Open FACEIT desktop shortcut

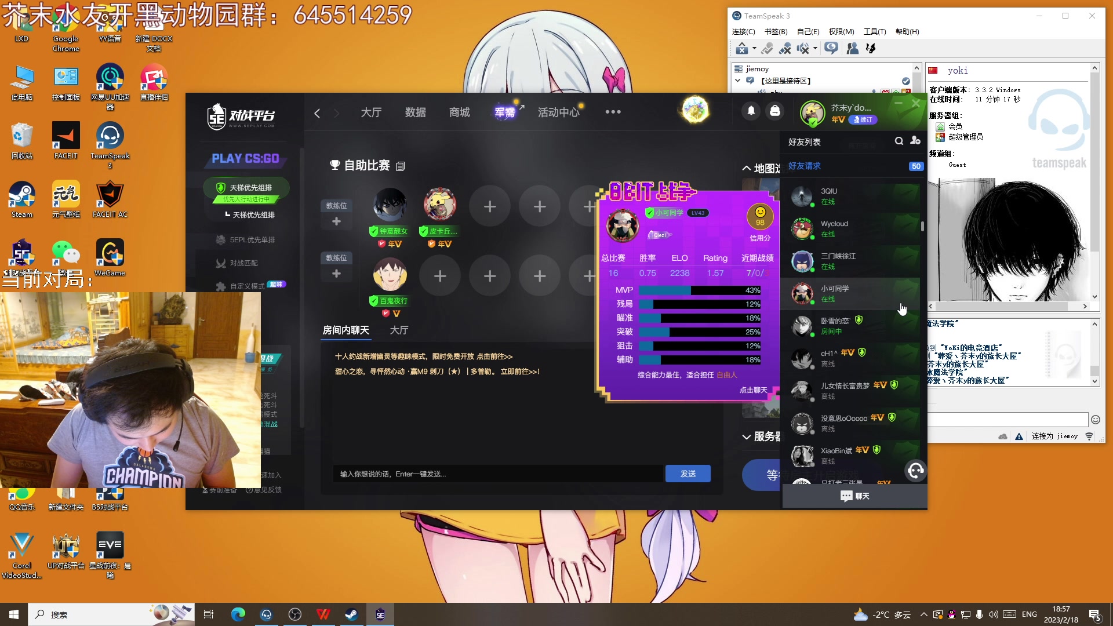click(66, 141)
